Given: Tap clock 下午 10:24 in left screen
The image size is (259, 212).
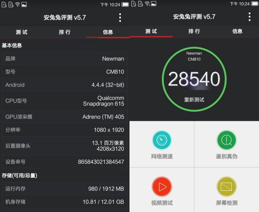Looking at the screenshot, I should pyautogui.click(x=110, y=5).
